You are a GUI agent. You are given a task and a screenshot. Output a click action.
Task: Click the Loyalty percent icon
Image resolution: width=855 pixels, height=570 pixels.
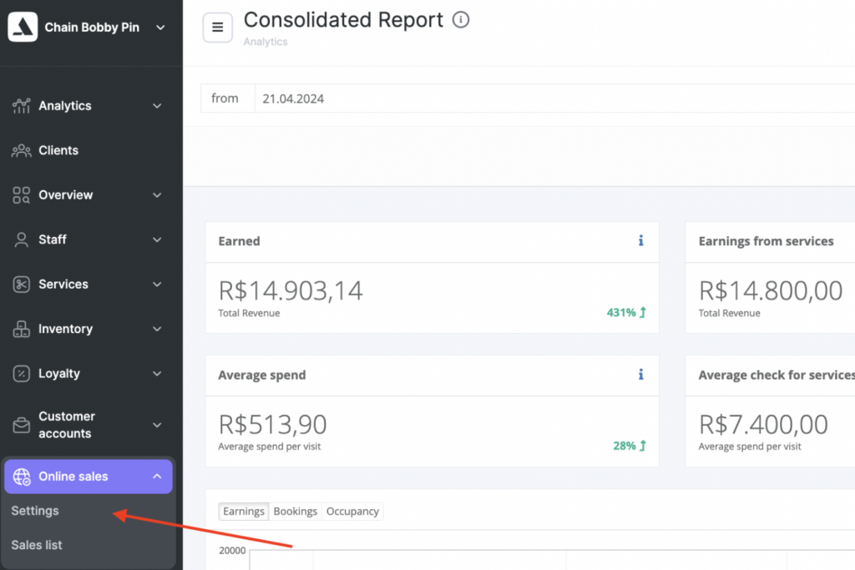(x=22, y=374)
